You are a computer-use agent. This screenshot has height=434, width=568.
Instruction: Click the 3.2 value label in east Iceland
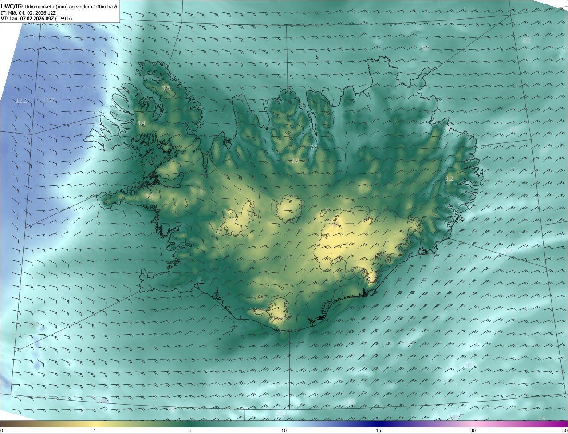tap(449, 178)
